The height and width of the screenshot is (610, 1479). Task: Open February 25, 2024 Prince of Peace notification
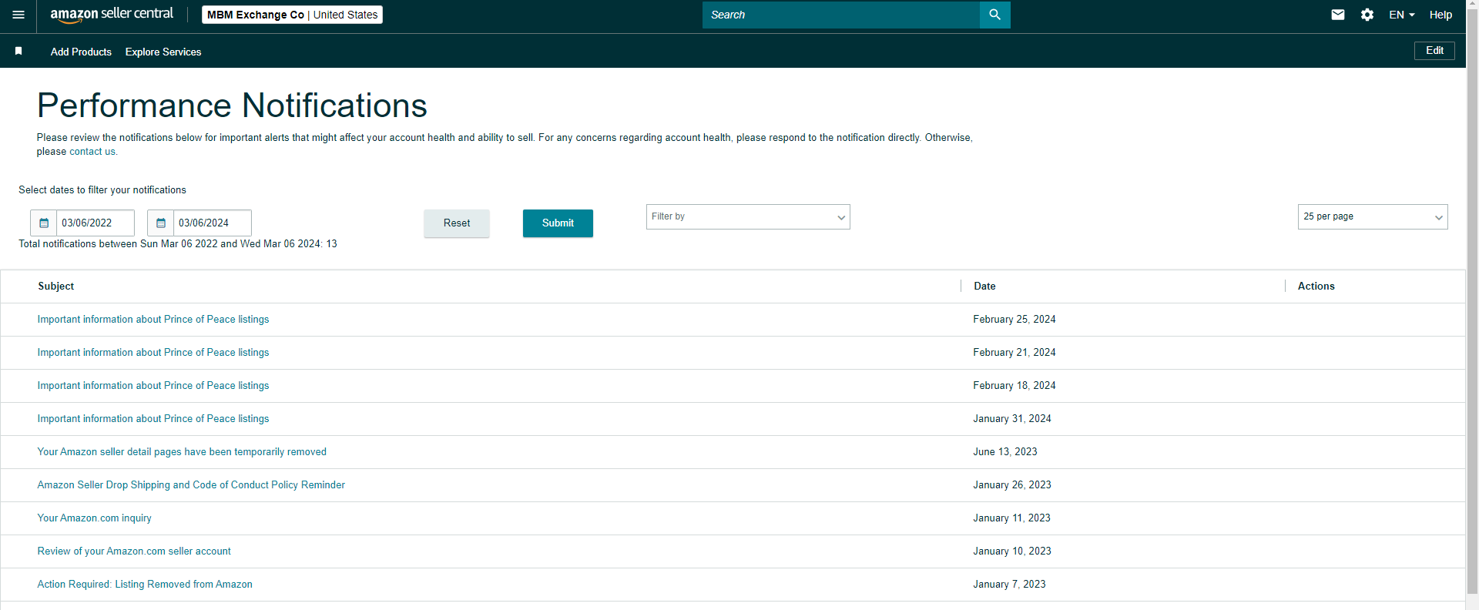[153, 320]
